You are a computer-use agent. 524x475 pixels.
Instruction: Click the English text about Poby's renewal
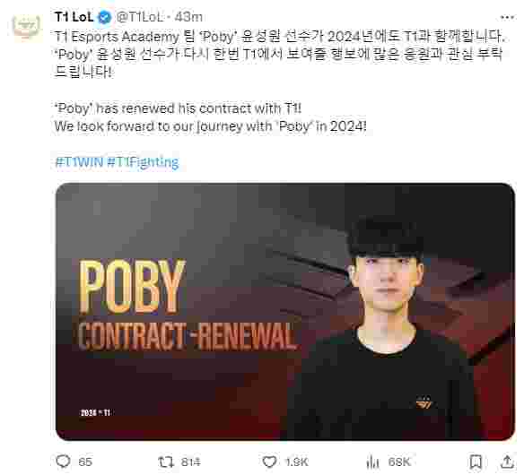pos(211,117)
